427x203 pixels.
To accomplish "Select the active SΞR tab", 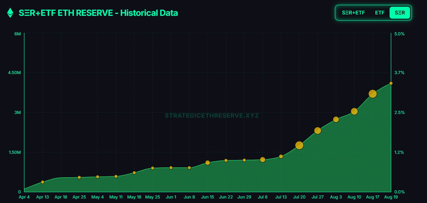I will [400, 13].
